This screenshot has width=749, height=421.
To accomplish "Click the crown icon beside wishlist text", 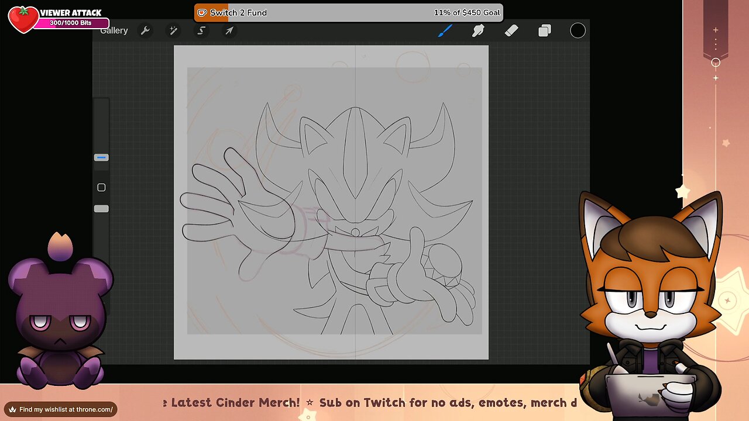I will coord(12,409).
